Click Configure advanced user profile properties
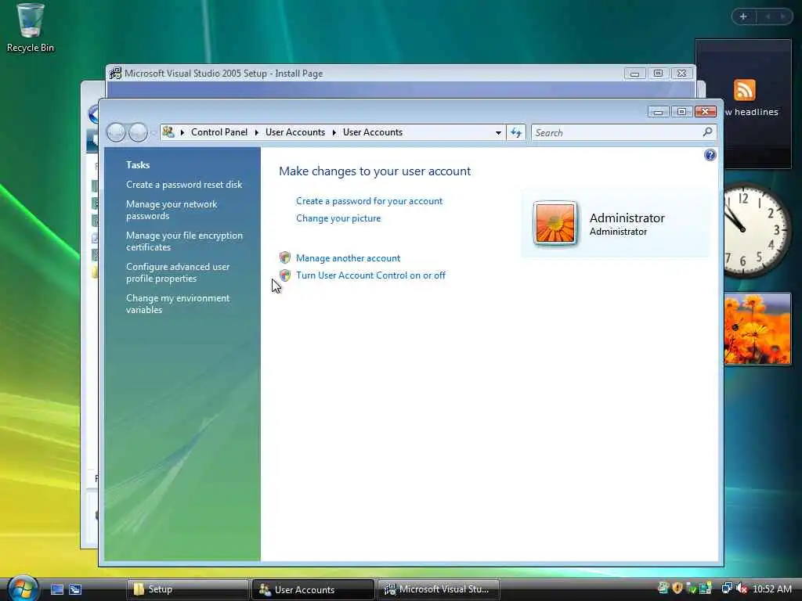Screen dimensions: 802x601 pos(178,272)
